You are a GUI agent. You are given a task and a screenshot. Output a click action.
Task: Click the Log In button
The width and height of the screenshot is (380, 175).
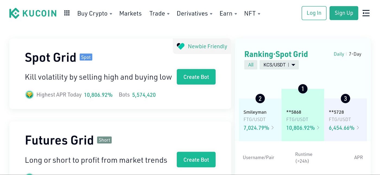coord(314,13)
